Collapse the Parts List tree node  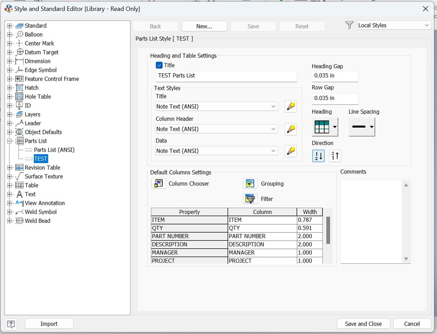[10, 141]
